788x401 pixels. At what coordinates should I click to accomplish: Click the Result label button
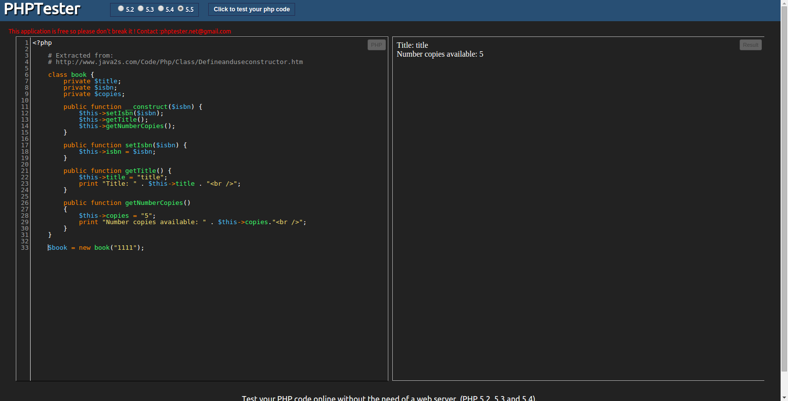[750, 45]
